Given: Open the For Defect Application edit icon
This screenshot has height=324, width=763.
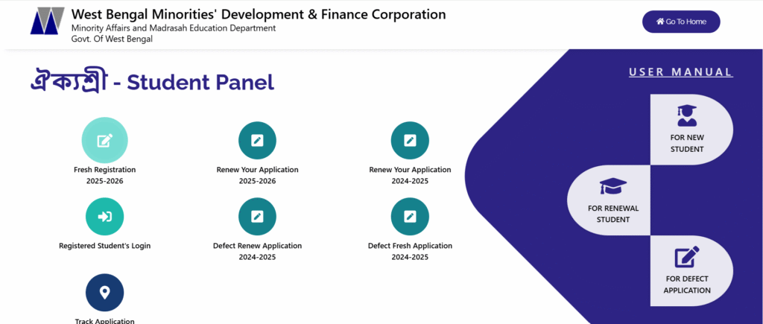Looking at the screenshot, I should (687, 256).
